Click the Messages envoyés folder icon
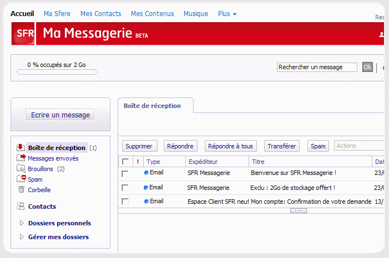389x258 pixels. [x=21, y=157]
